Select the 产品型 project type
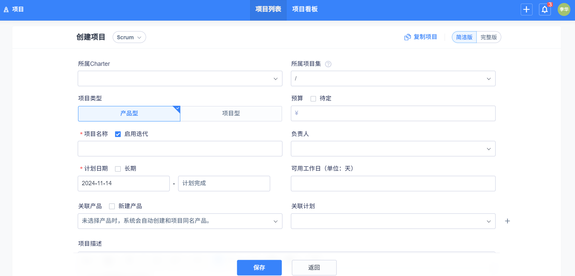575x276 pixels. click(129, 114)
